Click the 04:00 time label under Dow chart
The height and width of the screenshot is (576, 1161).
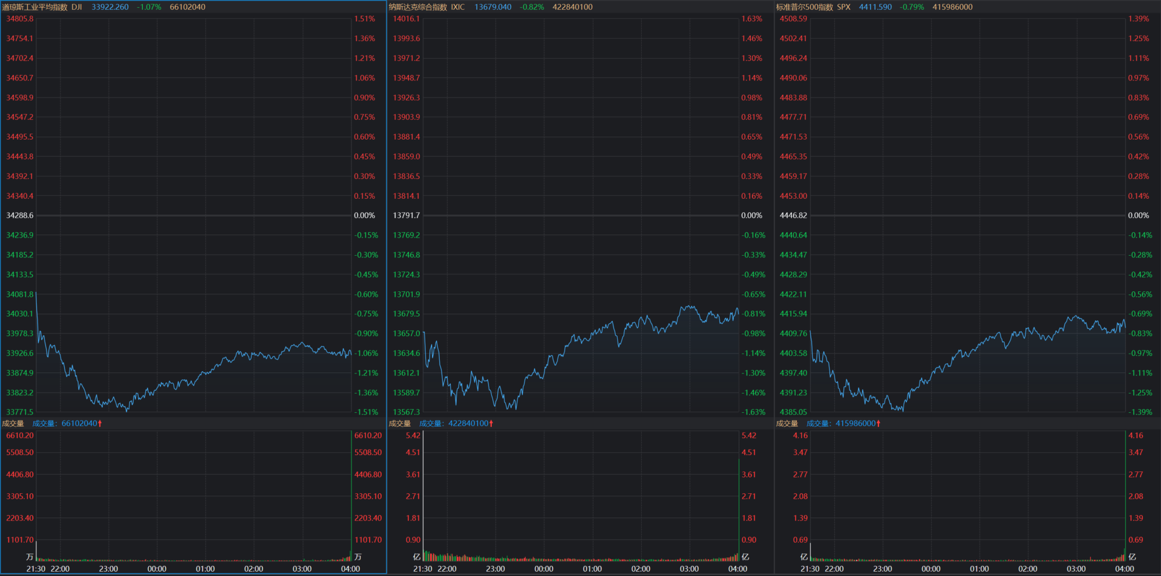pyautogui.click(x=350, y=569)
